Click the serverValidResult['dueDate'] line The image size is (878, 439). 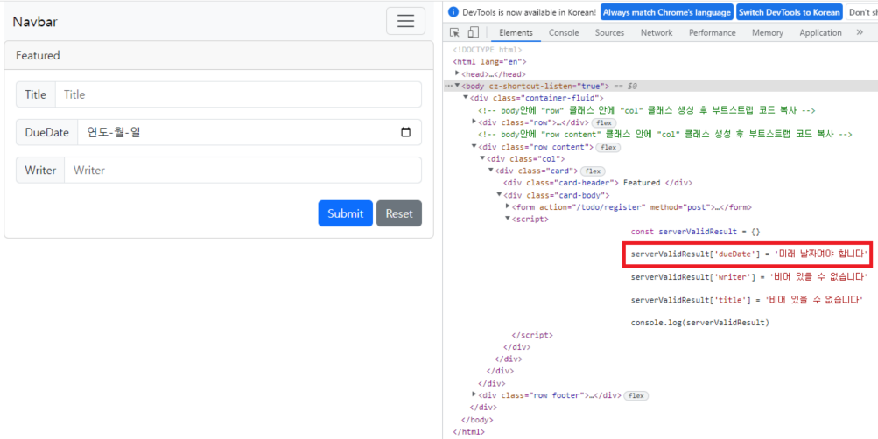pyautogui.click(x=749, y=254)
